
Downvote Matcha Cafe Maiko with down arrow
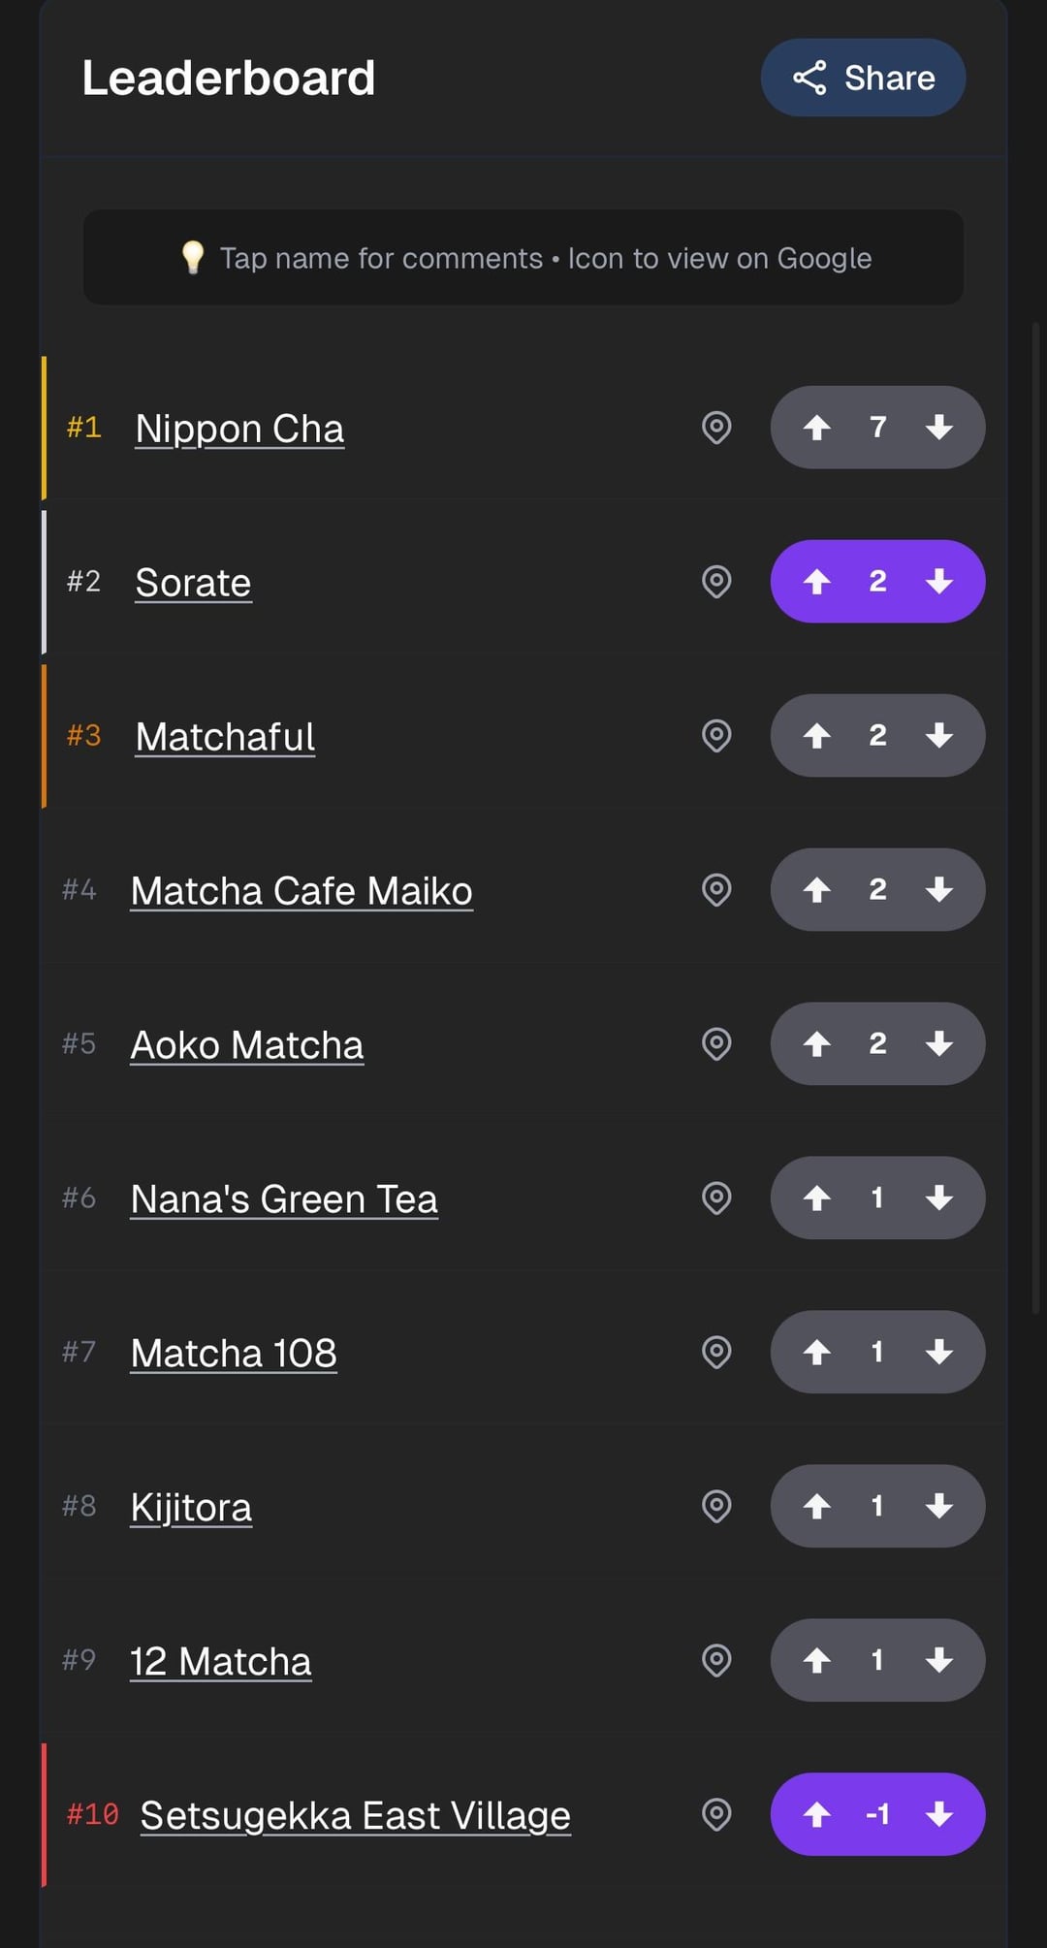pyautogui.click(x=938, y=890)
